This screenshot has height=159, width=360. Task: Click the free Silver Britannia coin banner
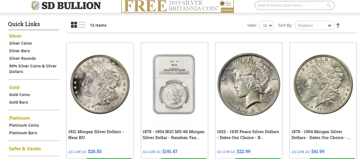click(178, 6)
